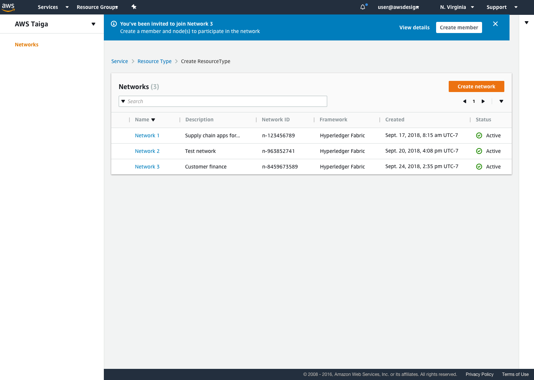Click Active status icon for Network 3

(x=479, y=167)
